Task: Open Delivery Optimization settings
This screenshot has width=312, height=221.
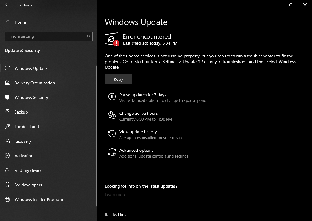Action: click(x=34, y=83)
